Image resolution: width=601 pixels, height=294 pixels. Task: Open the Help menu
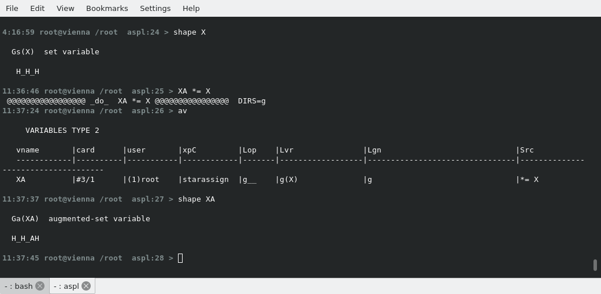click(191, 8)
